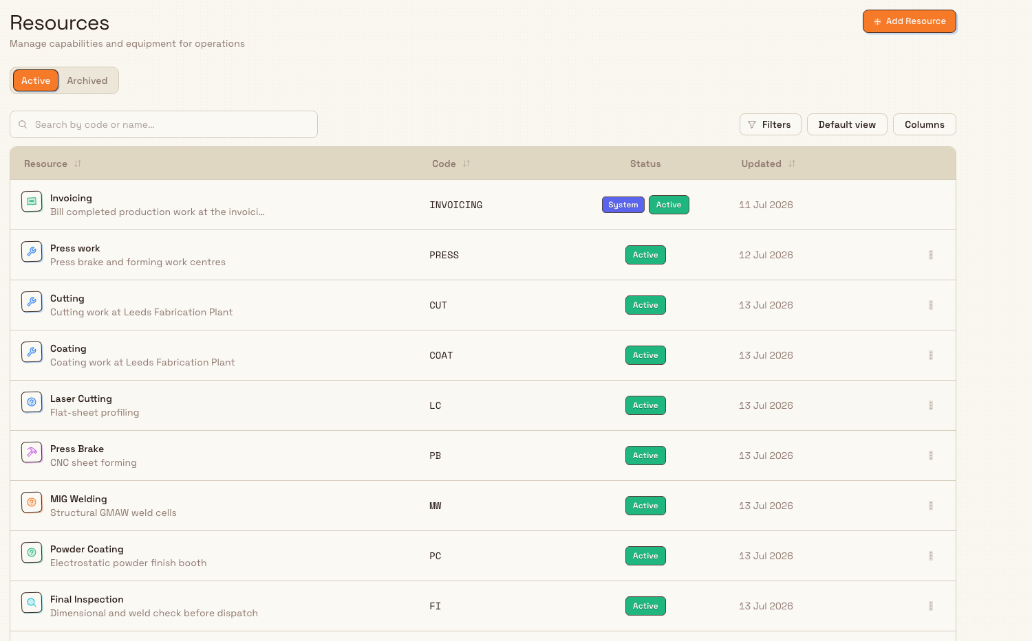Click the FI code cell
This screenshot has height=641, width=1032.
pos(436,606)
